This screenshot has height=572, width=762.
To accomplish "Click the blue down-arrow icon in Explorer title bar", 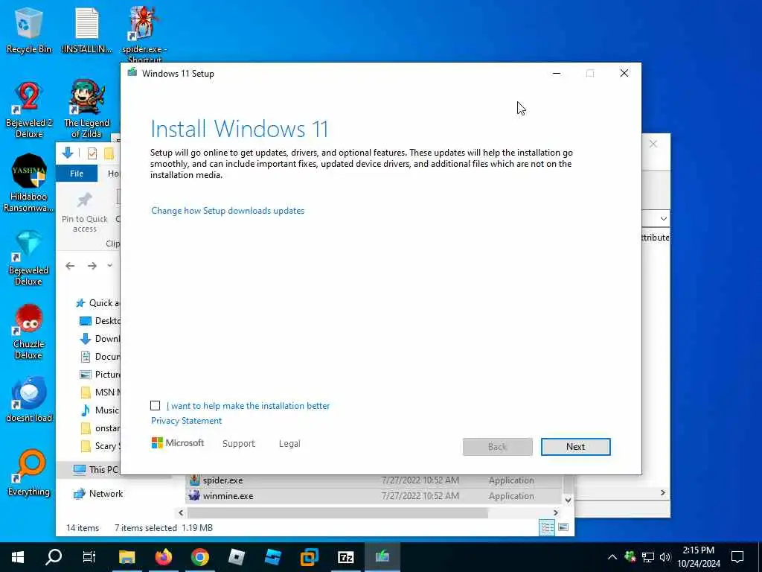I will (68, 153).
